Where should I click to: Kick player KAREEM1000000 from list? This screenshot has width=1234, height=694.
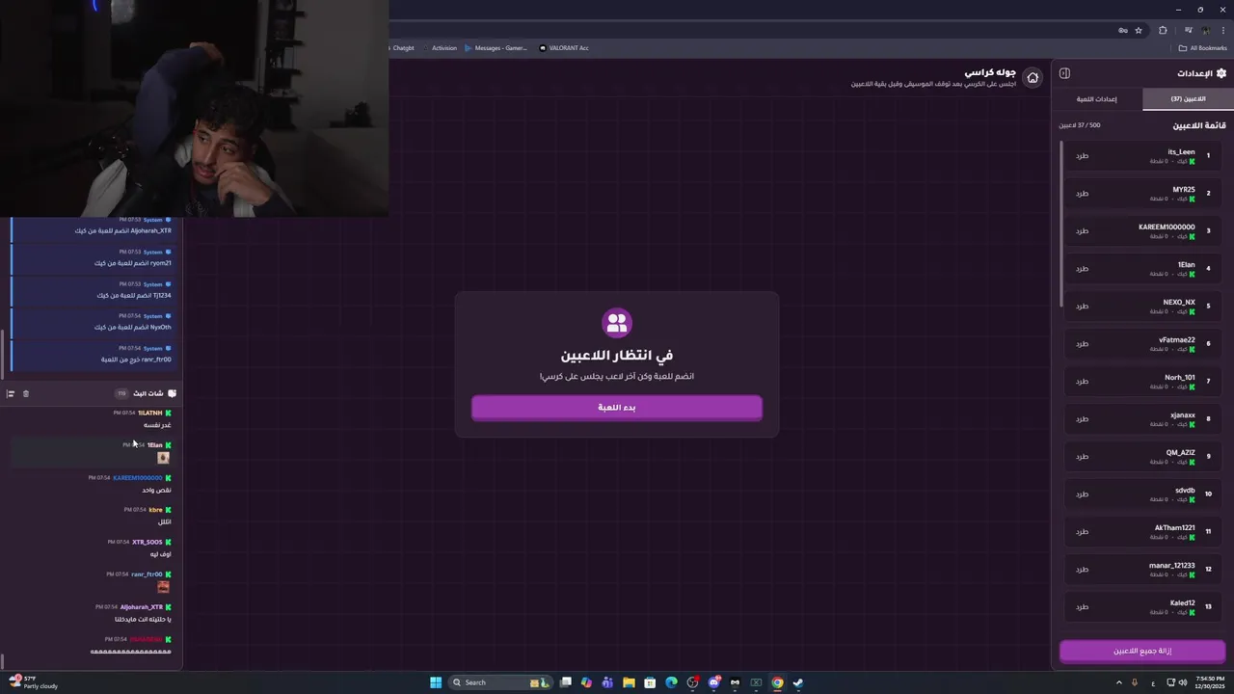click(1082, 231)
